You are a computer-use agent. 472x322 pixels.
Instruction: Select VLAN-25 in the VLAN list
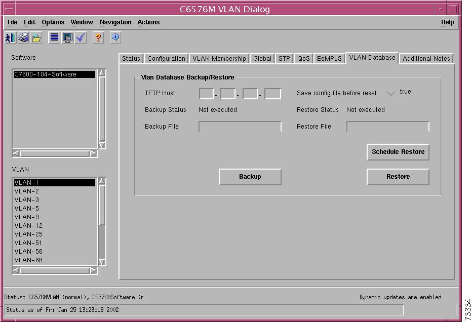pos(55,234)
